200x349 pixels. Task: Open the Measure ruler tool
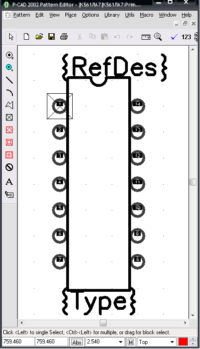click(146, 37)
